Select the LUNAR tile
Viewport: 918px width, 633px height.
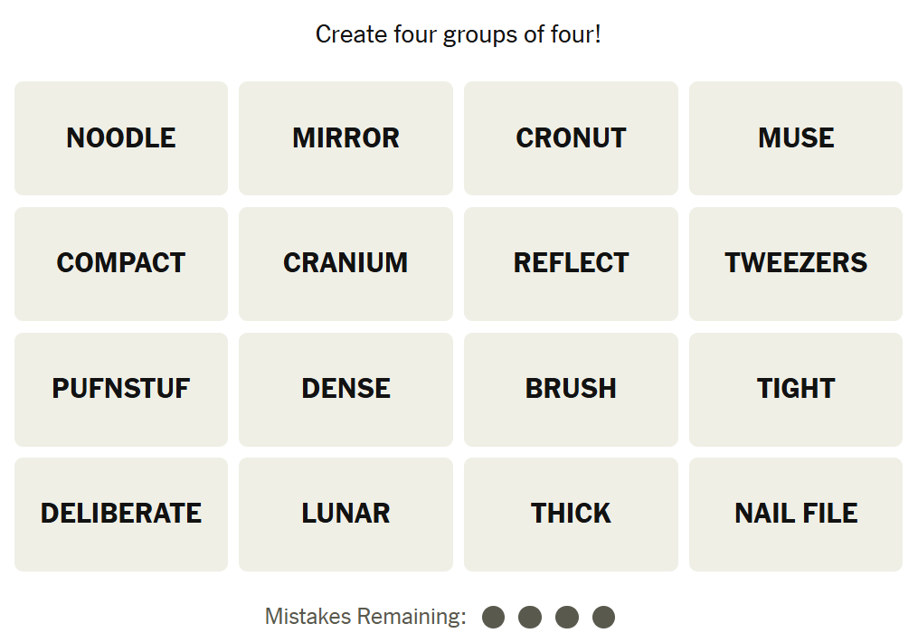pyautogui.click(x=345, y=514)
